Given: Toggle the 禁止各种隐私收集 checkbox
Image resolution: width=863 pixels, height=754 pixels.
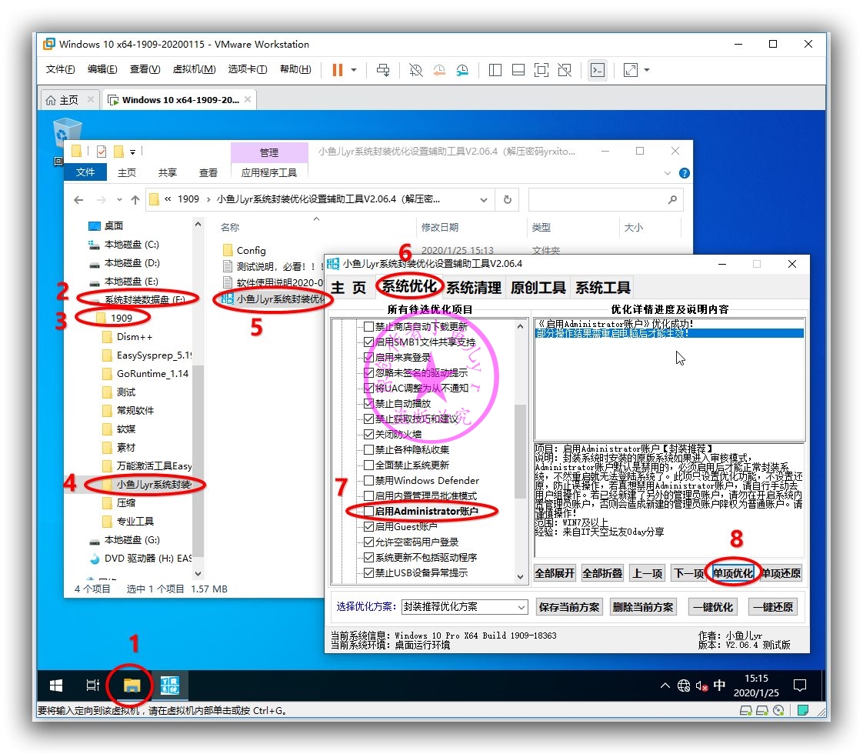Looking at the screenshot, I should click(x=368, y=449).
